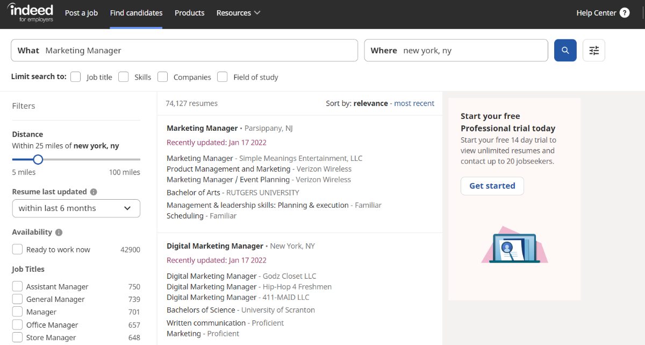Sort resumes by most recent
645x345 pixels.
pyautogui.click(x=414, y=103)
